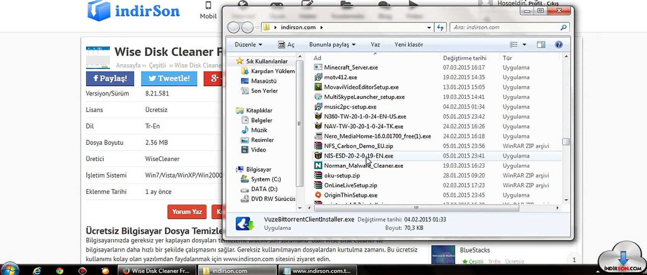Click Aç in the Explorer toolbar
This screenshot has width=647, height=275.
tap(286, 45)
